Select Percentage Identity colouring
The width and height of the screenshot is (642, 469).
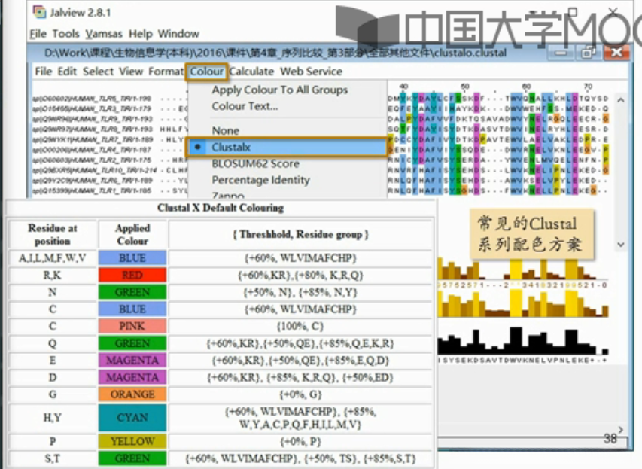(x=261, y=180)
